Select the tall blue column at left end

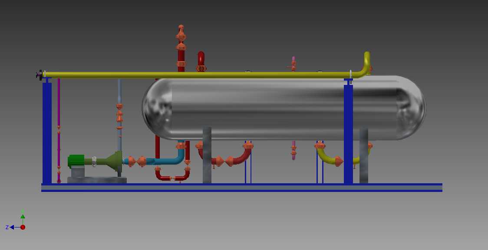tap(47, 132)
